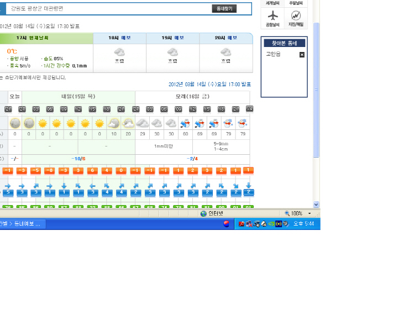Open the 고한읍 neighborhood link
The height and width of the screenshot is (314, 419).
[x=273, y=54]
